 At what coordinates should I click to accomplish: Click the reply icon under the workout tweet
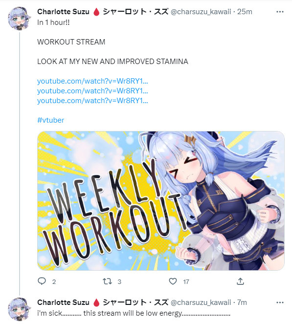(42, 281)
